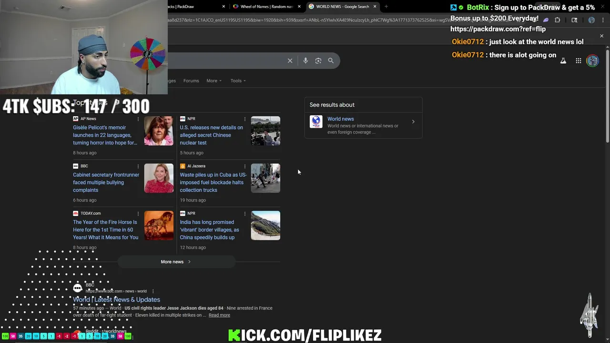Select the WORLD NEWS Google Search tab
Screen dimensions: 610x343
[342, 7]
